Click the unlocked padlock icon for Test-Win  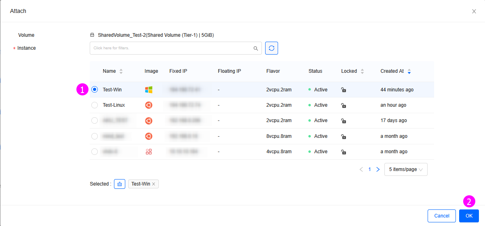pyautogui.click(x=343, y=90)
